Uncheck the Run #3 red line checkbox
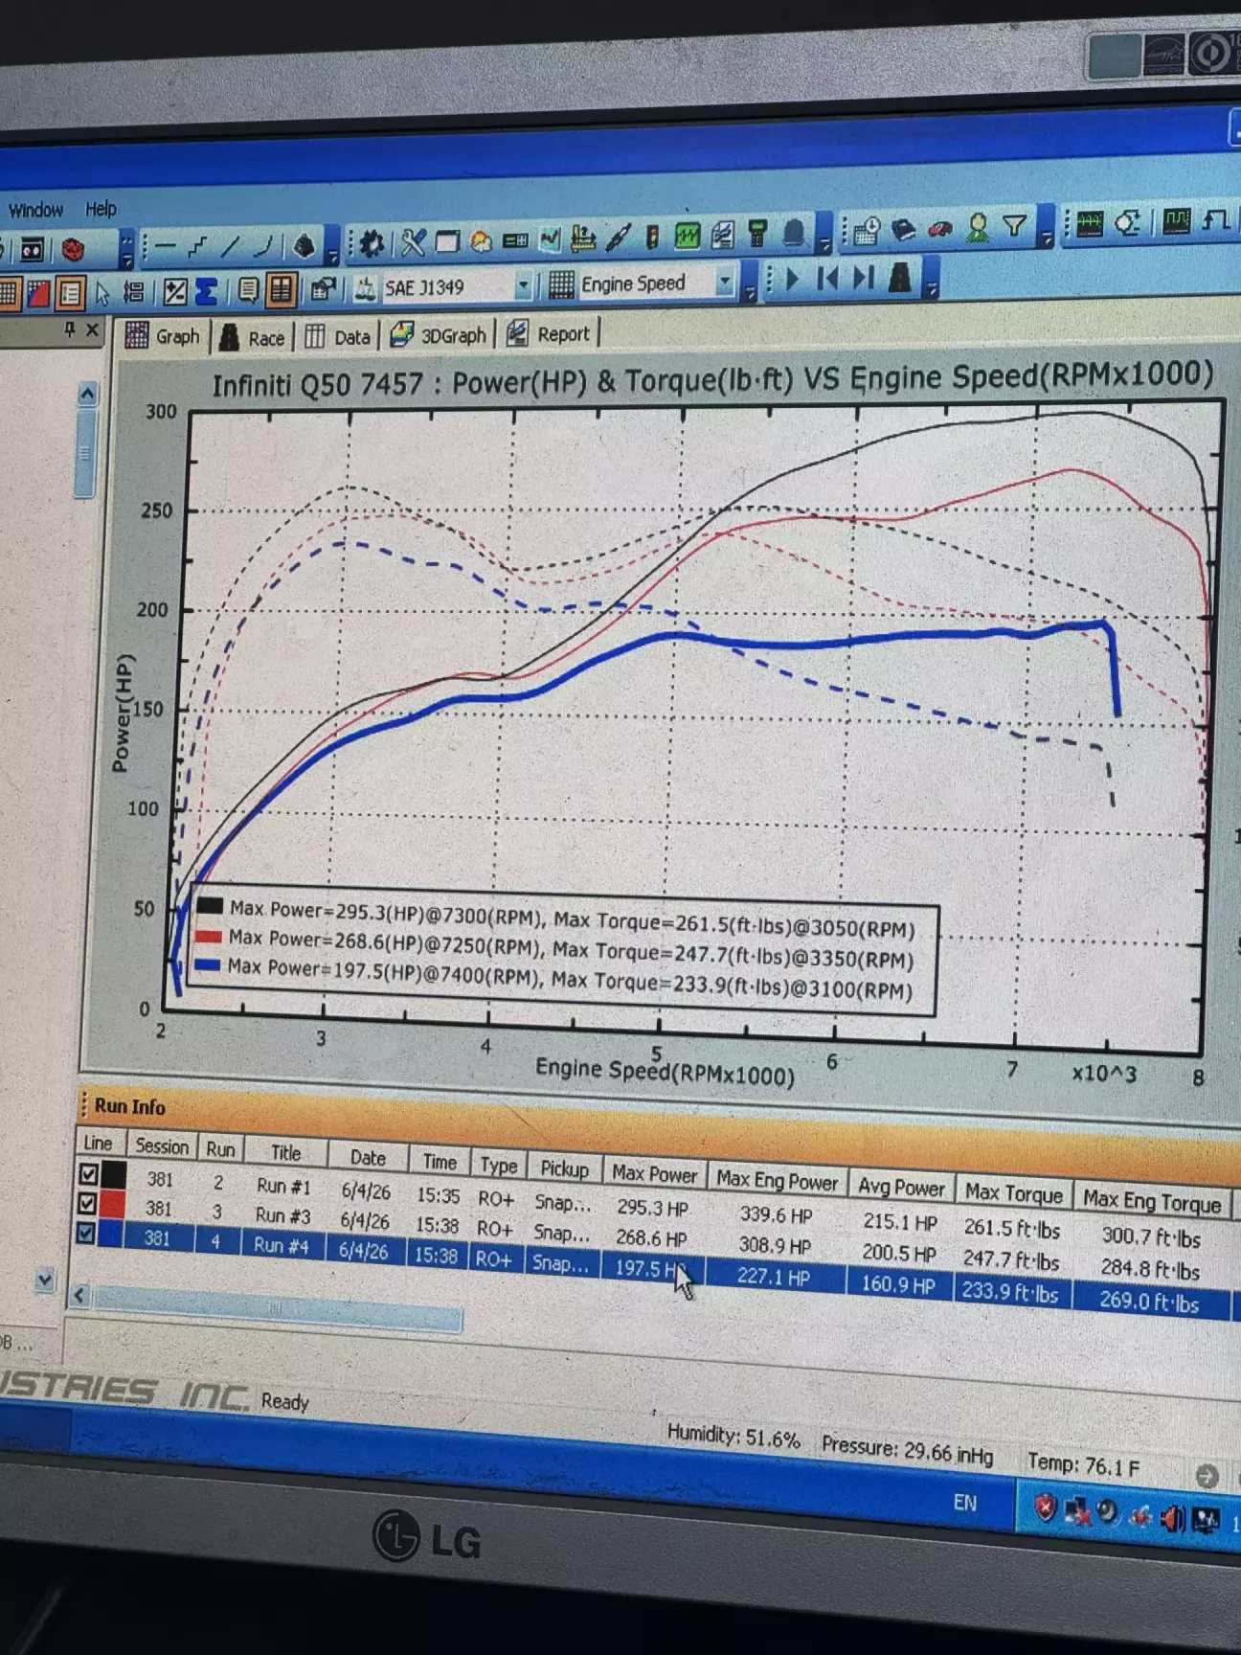The height and width of the screenshot is (1655, 1241). coord(87,1203)
